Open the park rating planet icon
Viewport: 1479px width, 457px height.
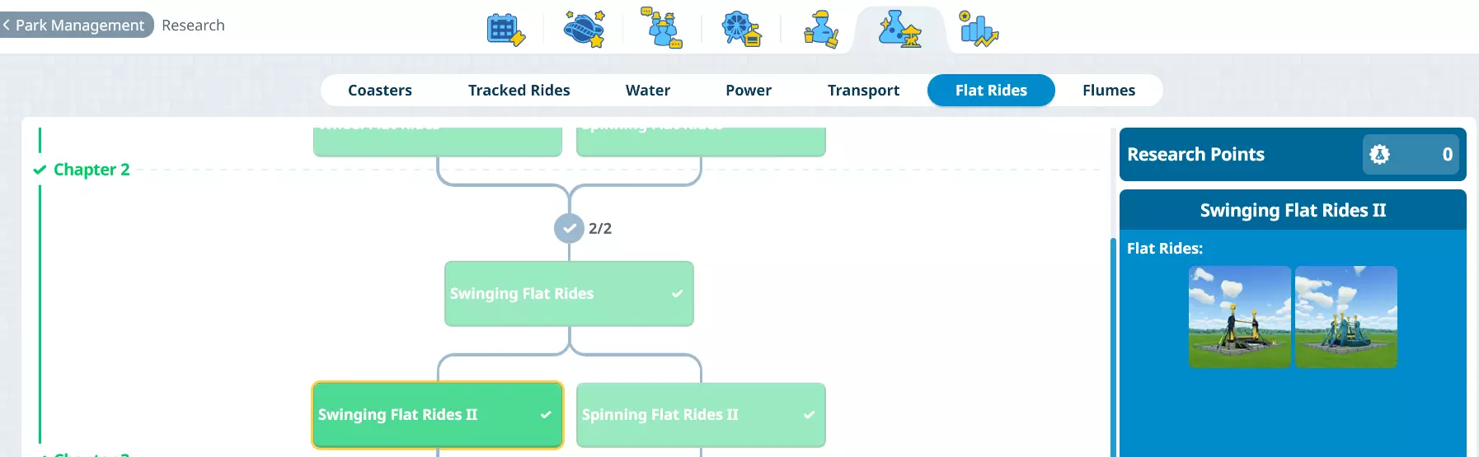tap(584, 29)
